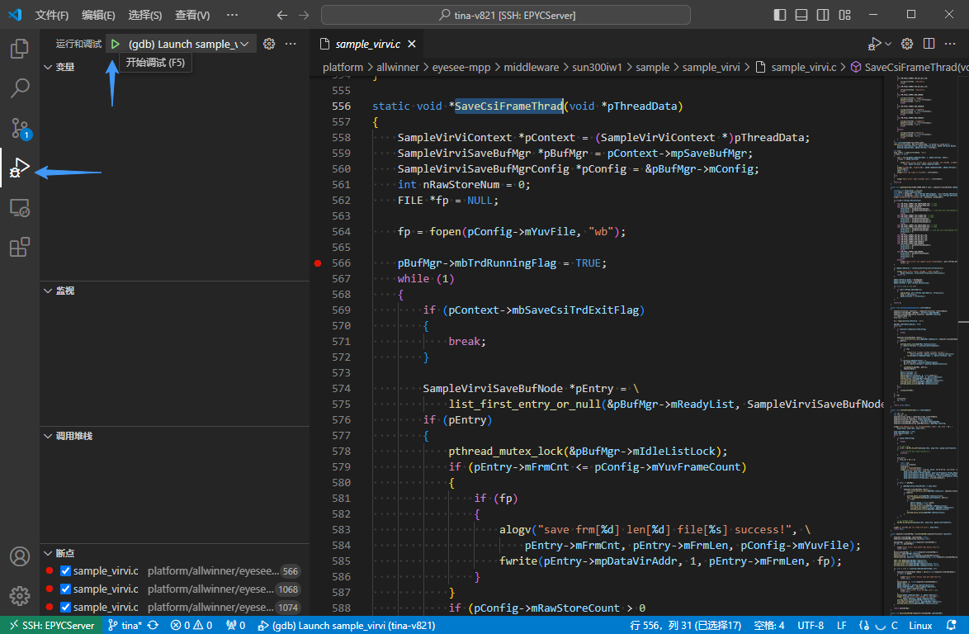Disable the breakpoint checkbox for line 1074

coord(66,607)
